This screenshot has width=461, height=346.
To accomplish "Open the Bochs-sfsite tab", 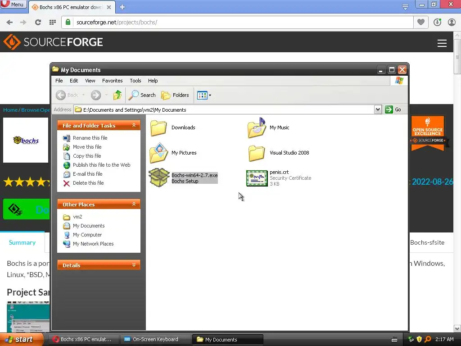I will [427, 243].
